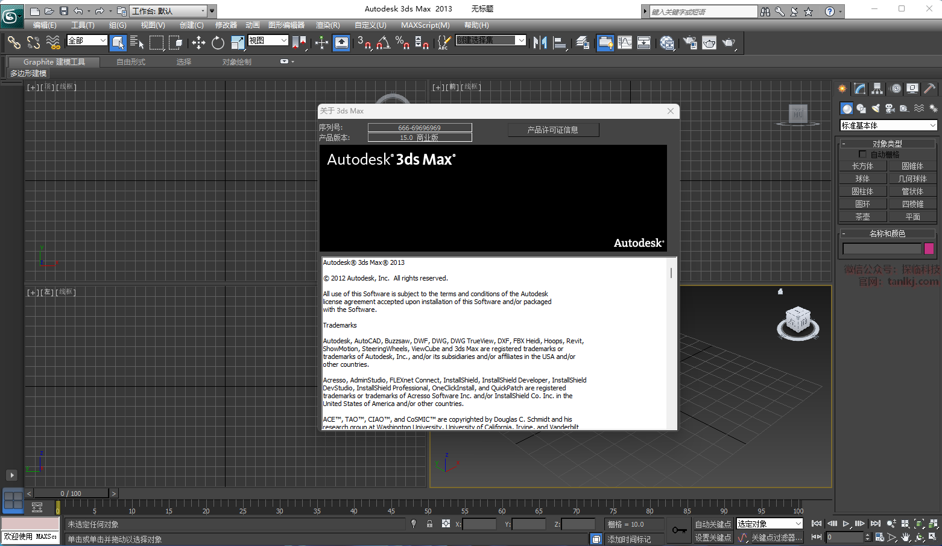Select the Move tool in main toolbar
The height and width of the screenshot is (546, 942).
pyautogui.click(x=198, y=42)
